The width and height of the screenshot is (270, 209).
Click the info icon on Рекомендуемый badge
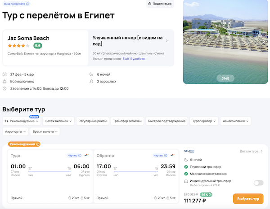tap(38, 144)
